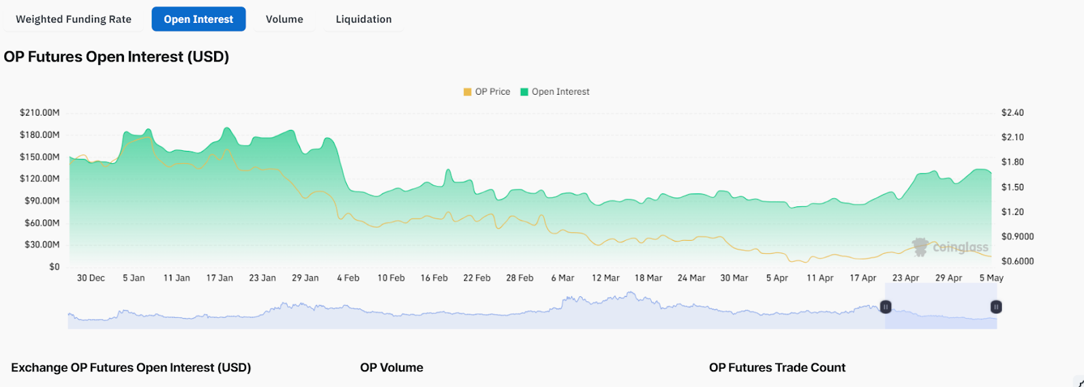The height and width of the screenshot is (387, 1084).
Task: Hide the Open Interest series via legend label
Action: (x=560, y=92)
